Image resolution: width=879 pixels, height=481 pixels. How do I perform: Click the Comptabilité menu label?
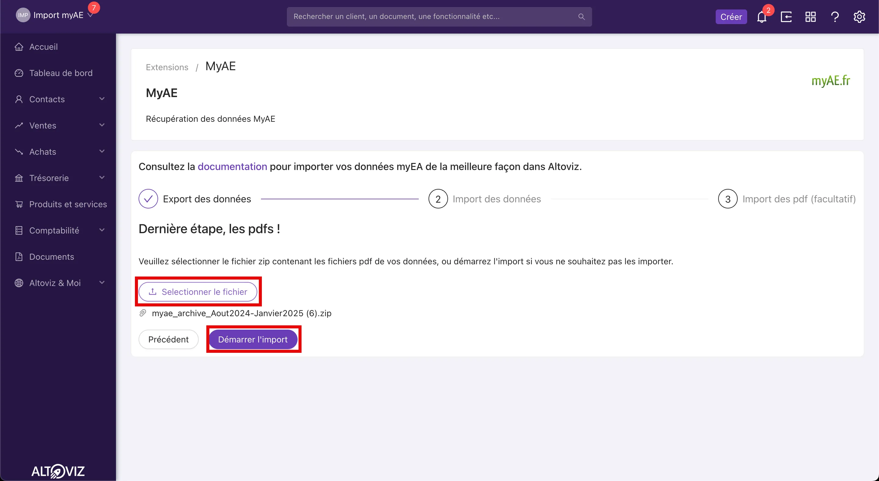(x=54, y=231)
